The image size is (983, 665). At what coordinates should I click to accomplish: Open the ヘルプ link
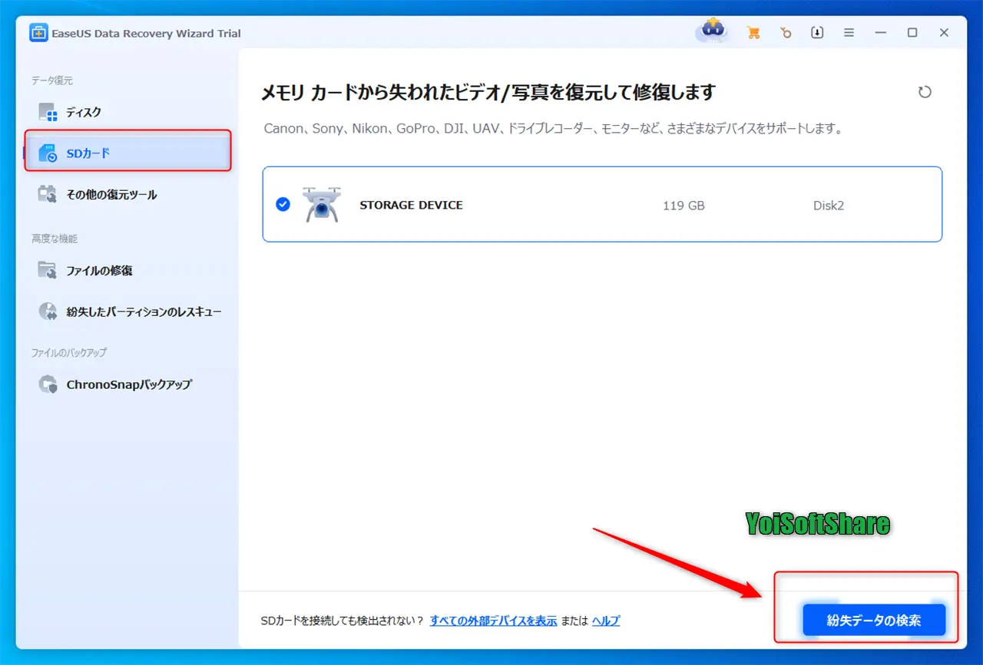(x=606, y=621)
